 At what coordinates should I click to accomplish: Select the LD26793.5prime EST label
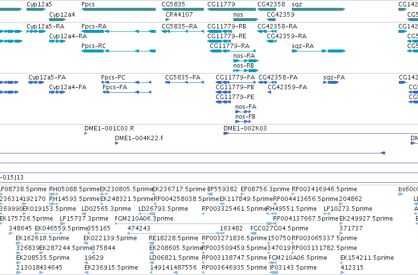[163, 209]
